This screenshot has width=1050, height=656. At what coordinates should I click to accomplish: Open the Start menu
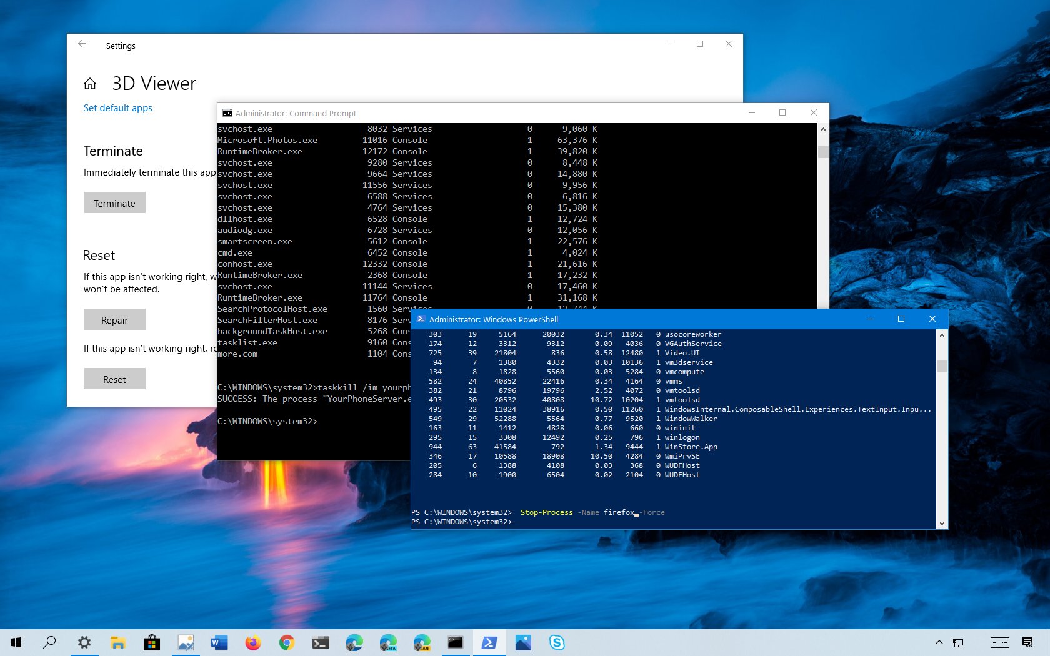(x=16, y=642)
